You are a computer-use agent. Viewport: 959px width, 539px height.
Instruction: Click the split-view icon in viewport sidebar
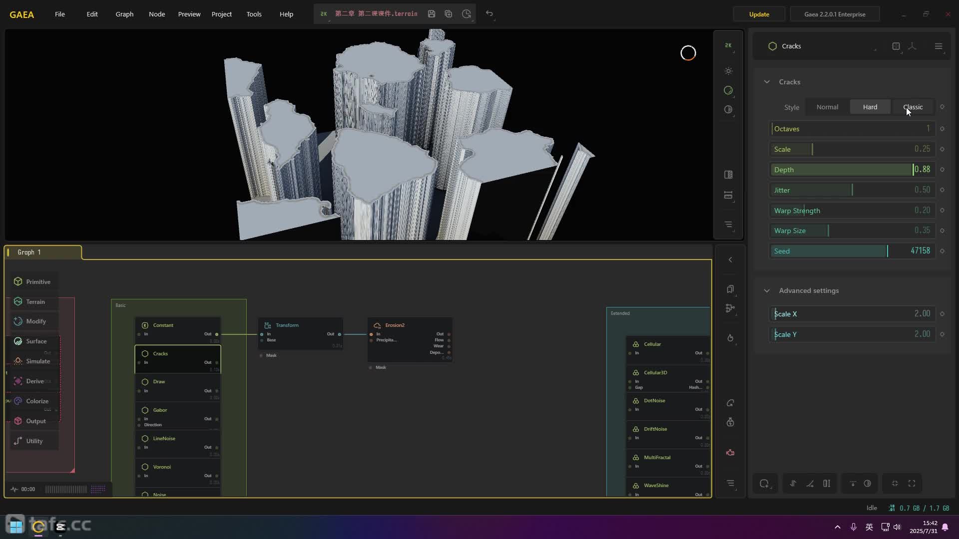(728, 175)
